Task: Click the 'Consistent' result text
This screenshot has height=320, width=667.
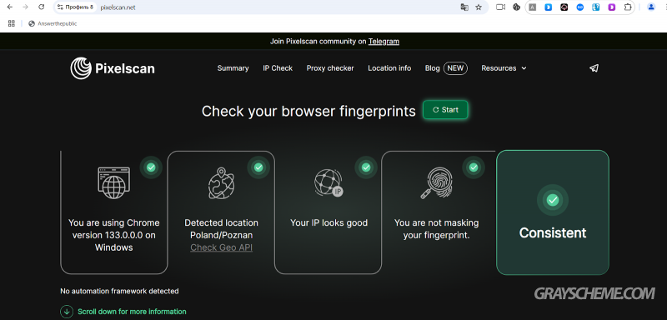Action: coord(553,232)
